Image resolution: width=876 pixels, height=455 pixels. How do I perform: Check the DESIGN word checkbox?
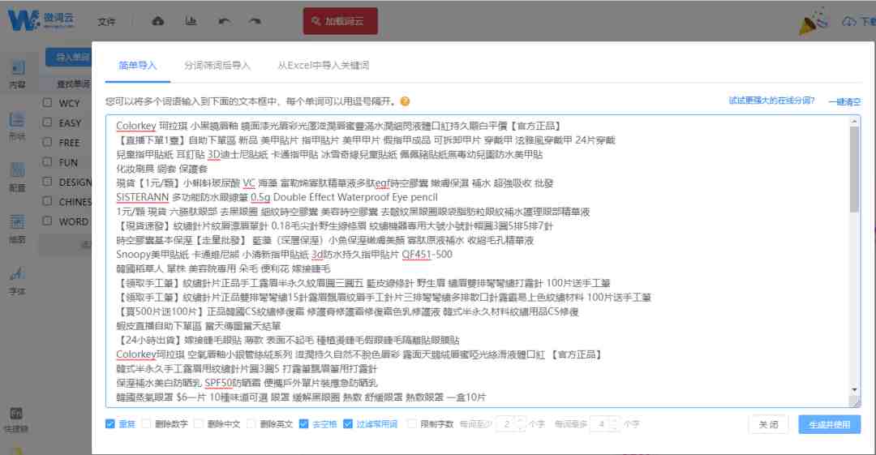click(x=48, y=182)
